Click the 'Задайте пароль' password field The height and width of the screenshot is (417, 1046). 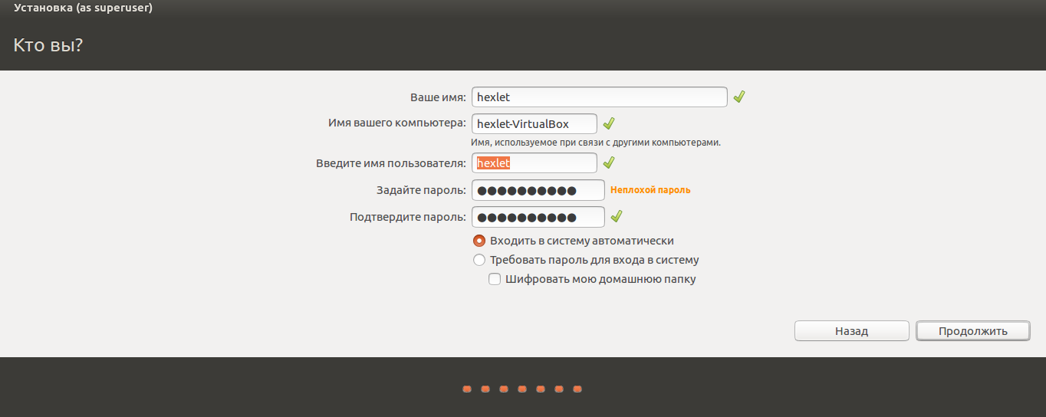[x=538, y=190]
